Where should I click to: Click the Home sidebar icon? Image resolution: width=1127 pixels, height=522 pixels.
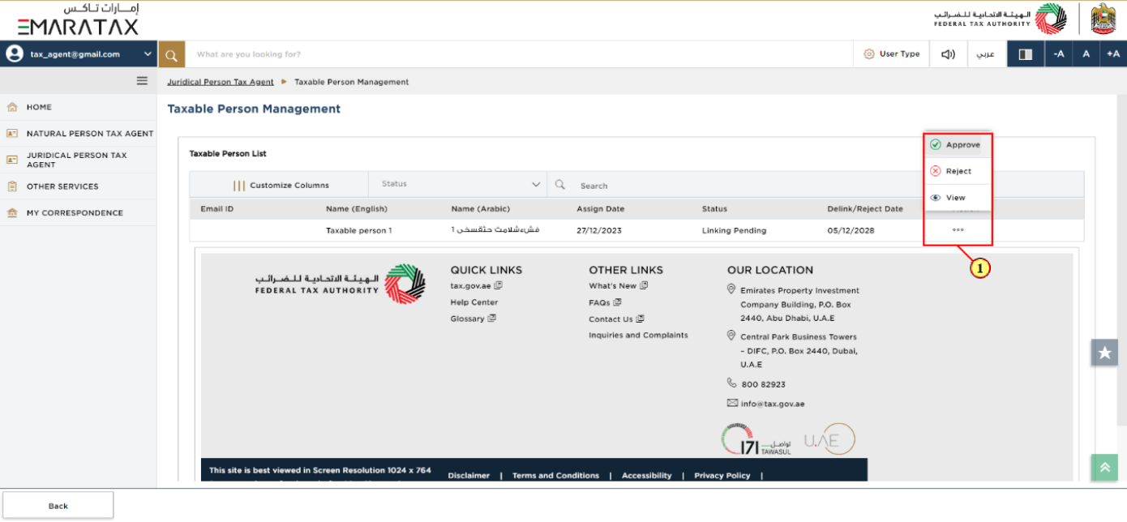[11, 107]
